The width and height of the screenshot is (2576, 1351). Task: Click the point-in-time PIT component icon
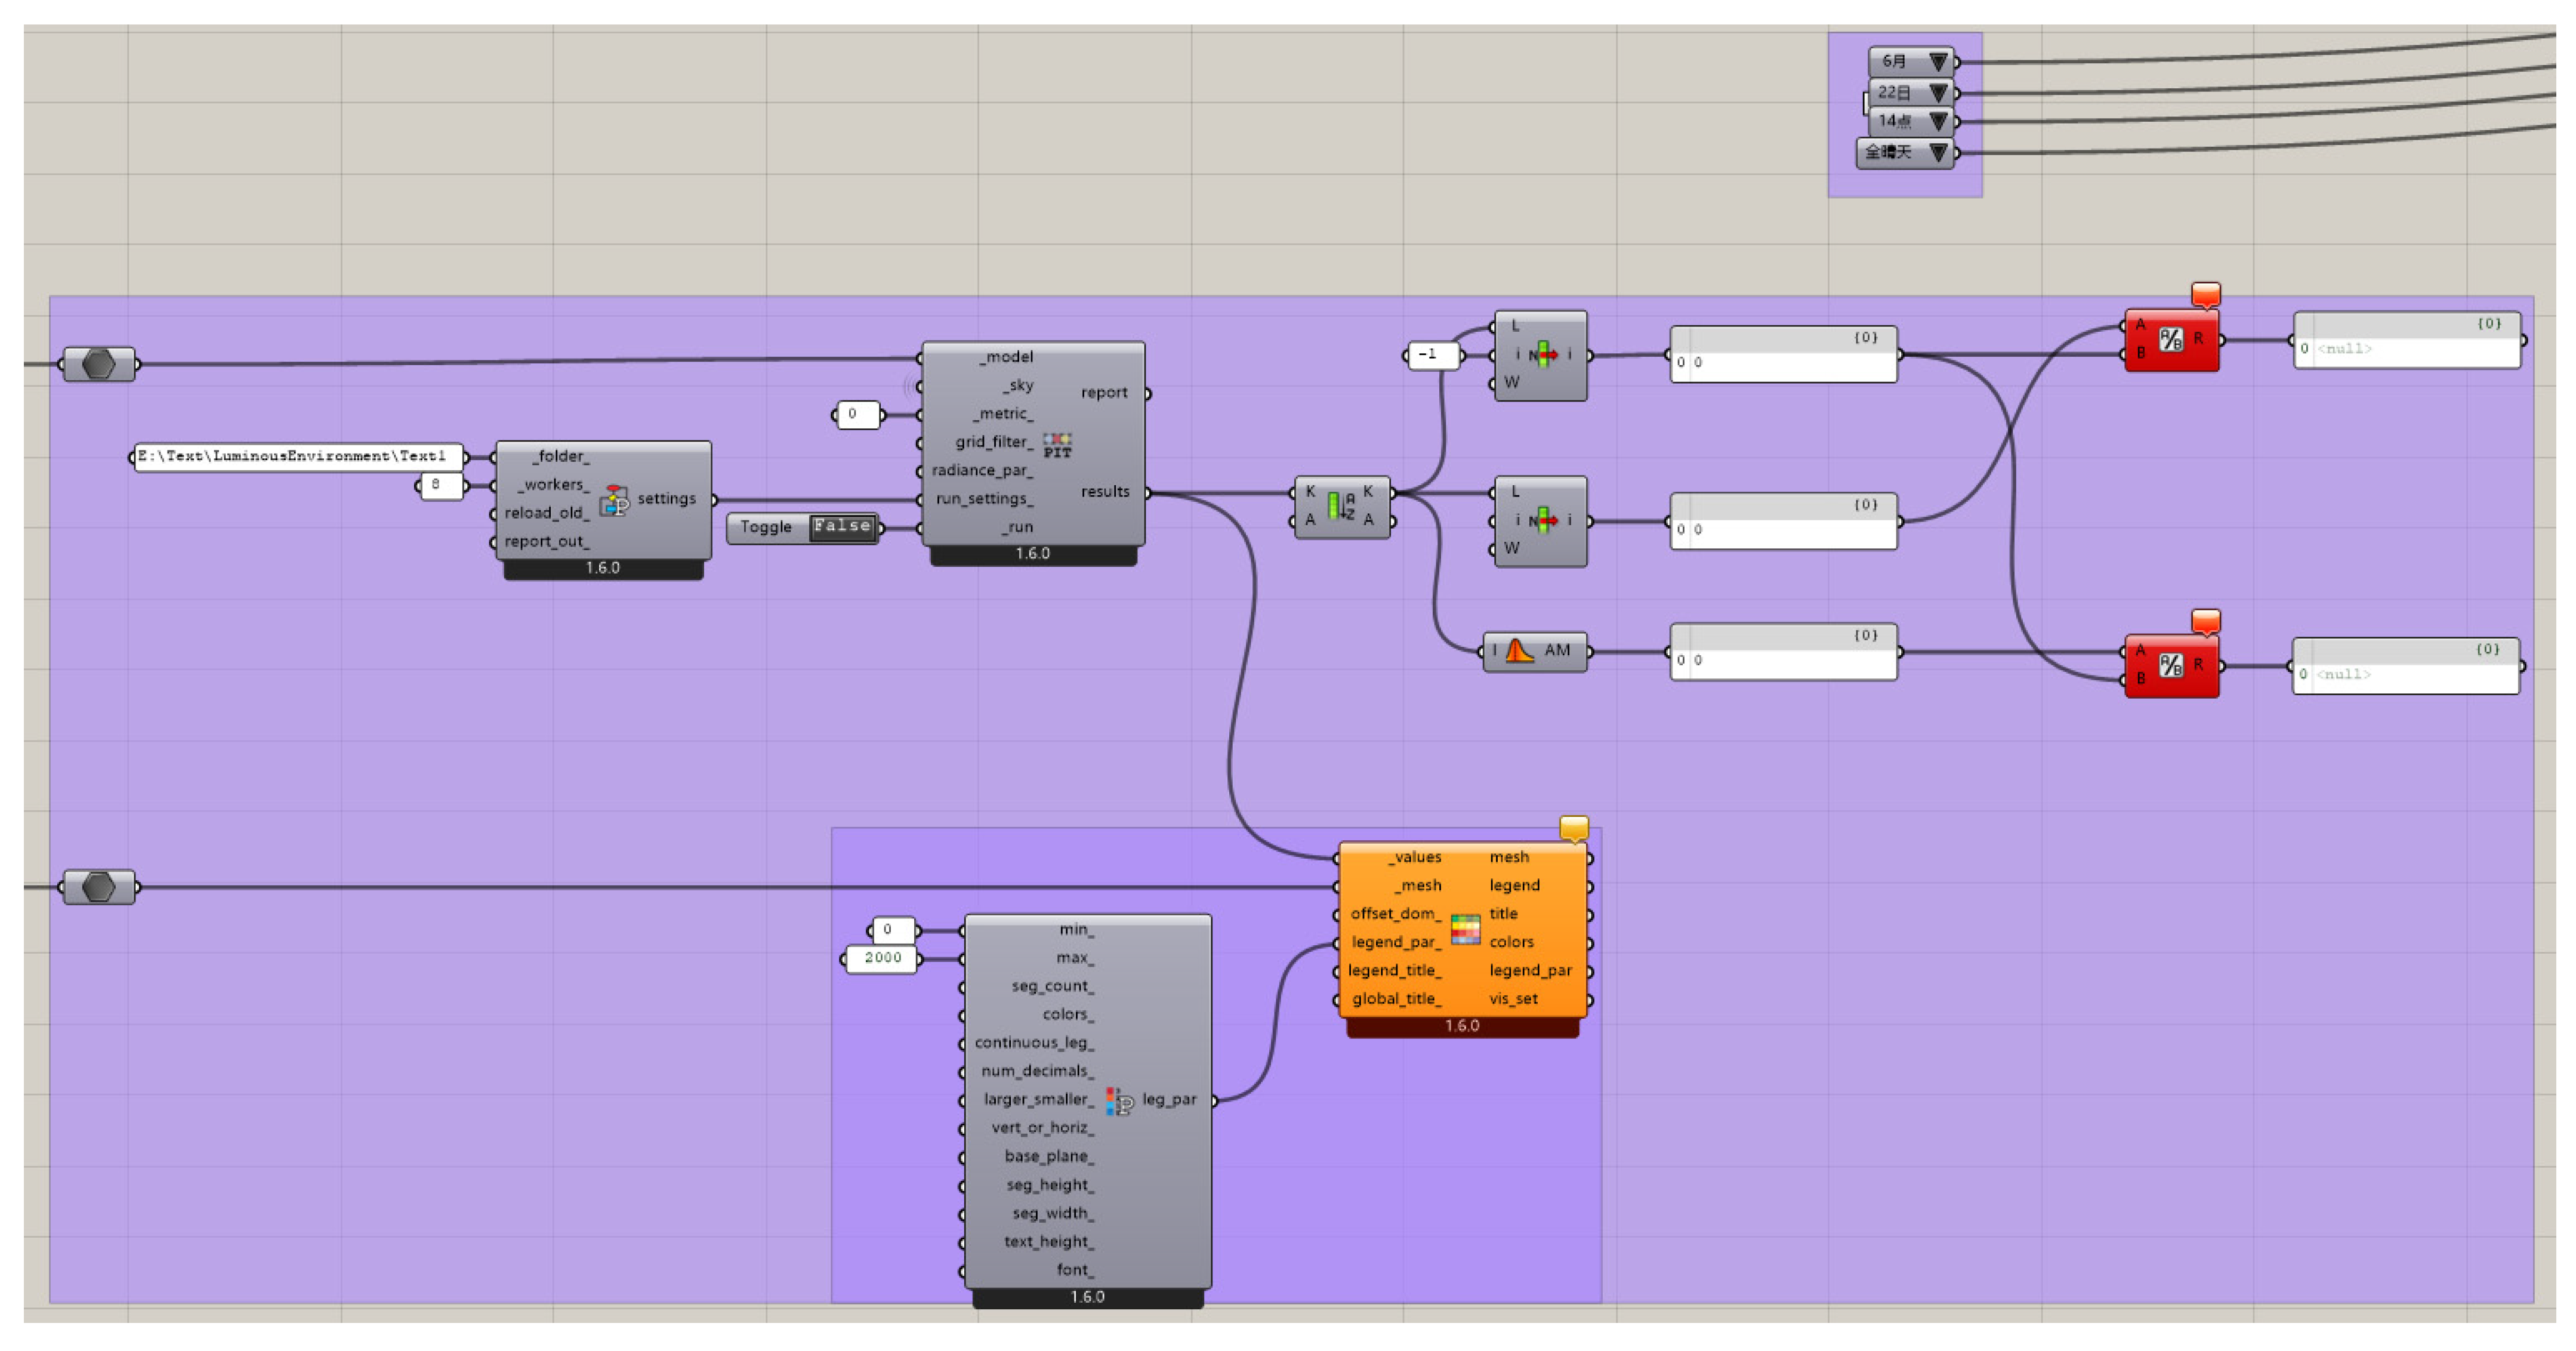(1057, 445)
